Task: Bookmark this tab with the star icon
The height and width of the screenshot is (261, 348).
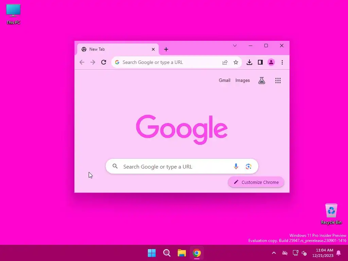Action: 236,63
